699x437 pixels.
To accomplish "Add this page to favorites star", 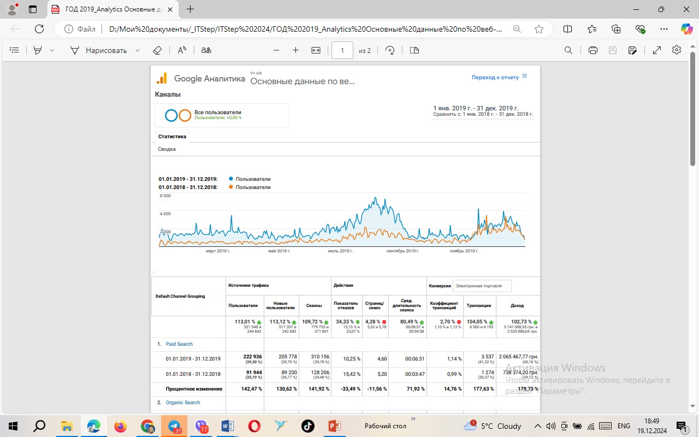I will pos(539,29).
